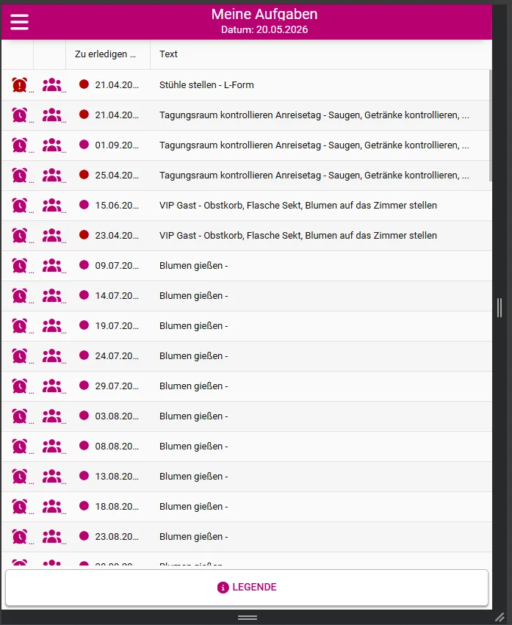Screen dimensions: 512x625
Task: Click group icon in the 14.07 Blumen gießen row
Action: 52,296
